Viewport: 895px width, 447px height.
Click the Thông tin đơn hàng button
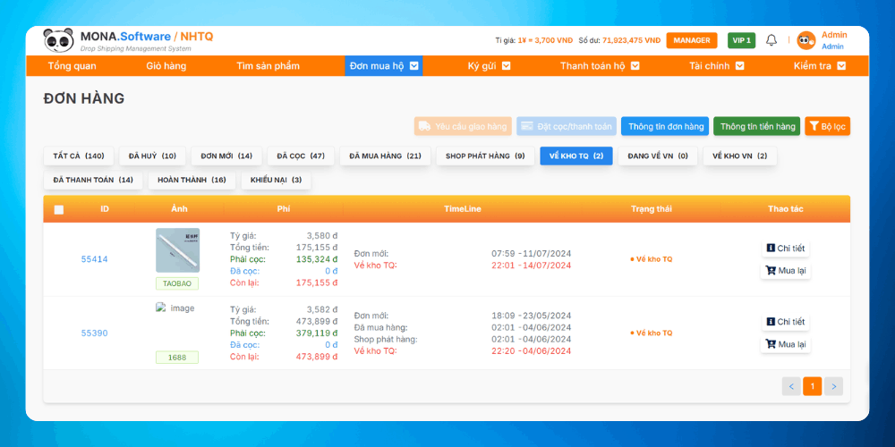pyautogui.click(x=664, y=127)
